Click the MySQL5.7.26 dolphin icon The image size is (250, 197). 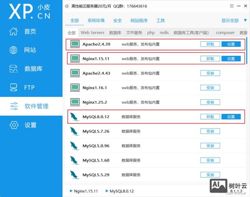pyautogui.click(x=74, y=131)
